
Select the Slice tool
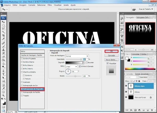(x=3, y=39)
